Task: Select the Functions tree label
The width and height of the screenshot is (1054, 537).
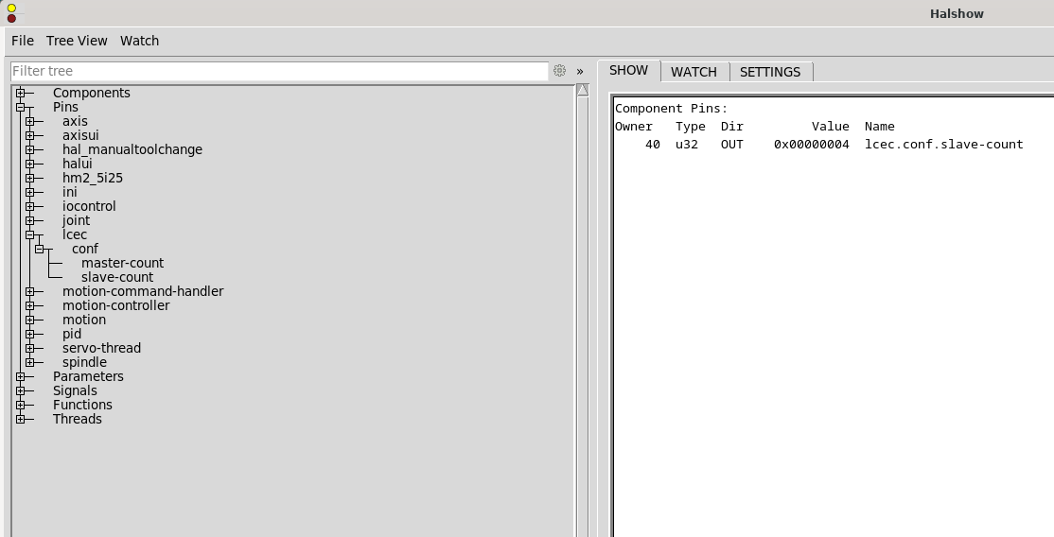Action: pyautogui.click(x=82, y=405)
